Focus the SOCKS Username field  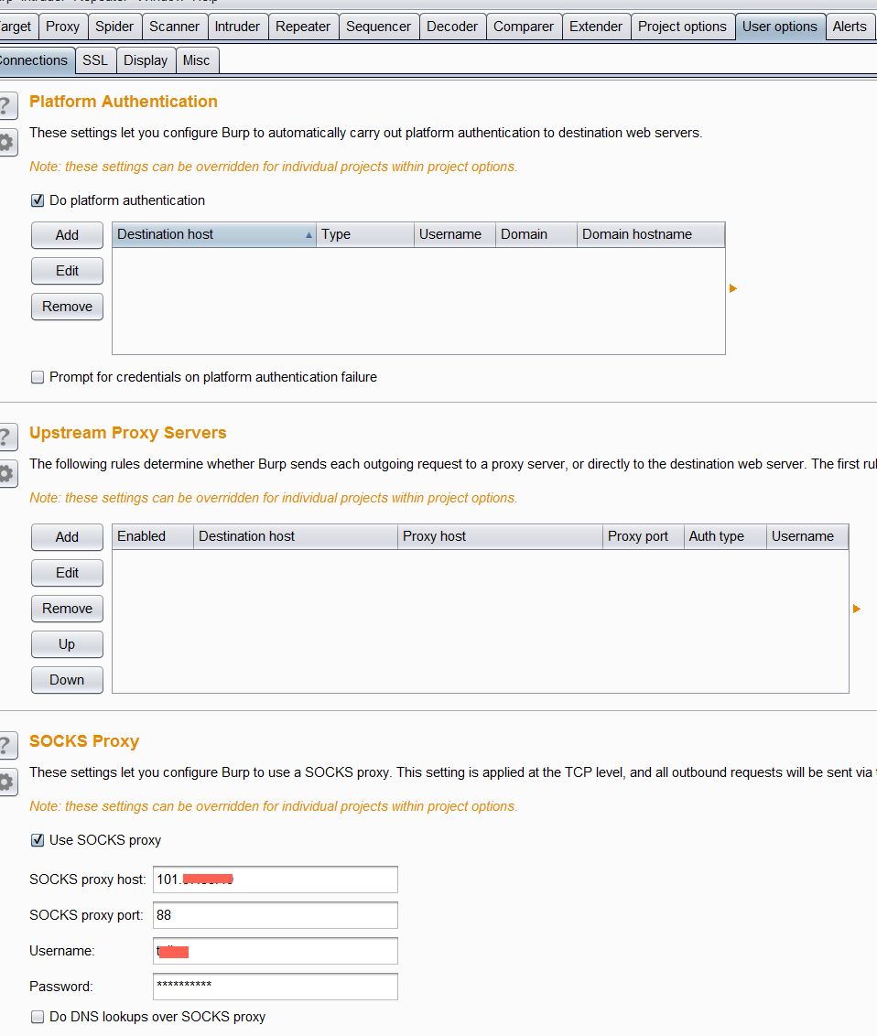[276, 951]
